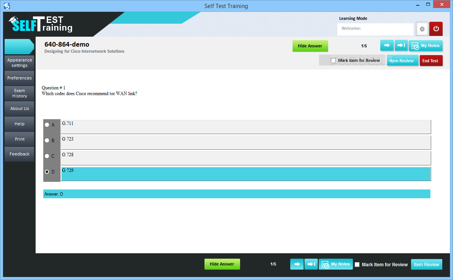The image size is (453, 280).
Task: Click the SelfTest Training logo
Action: [41, 24]
